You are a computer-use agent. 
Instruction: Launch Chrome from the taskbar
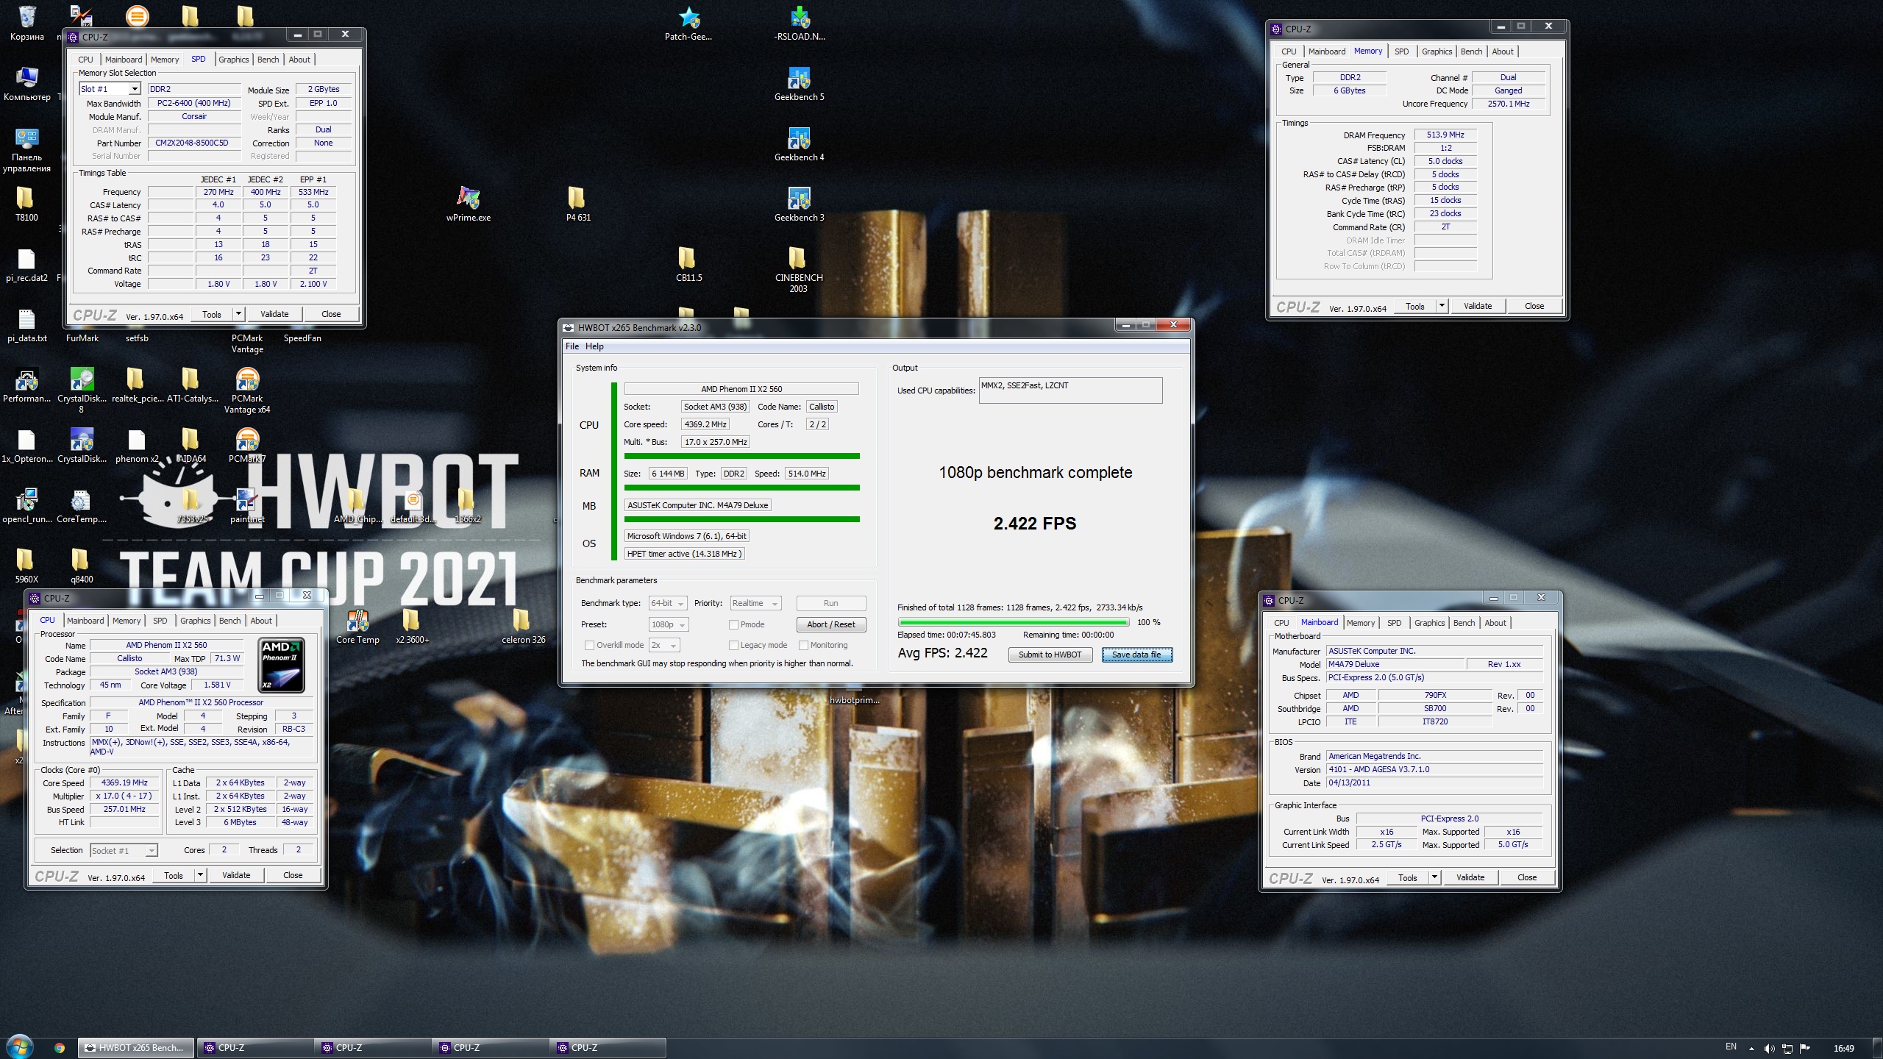point(60,1048)
